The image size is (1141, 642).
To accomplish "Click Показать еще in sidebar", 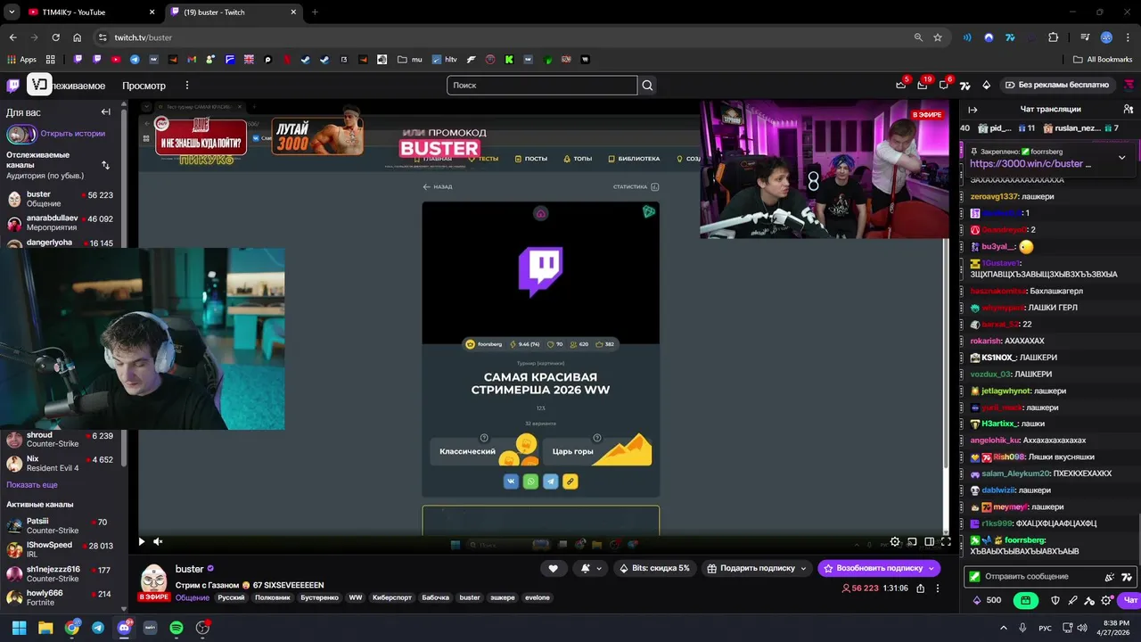I will (x=32, y=485).
